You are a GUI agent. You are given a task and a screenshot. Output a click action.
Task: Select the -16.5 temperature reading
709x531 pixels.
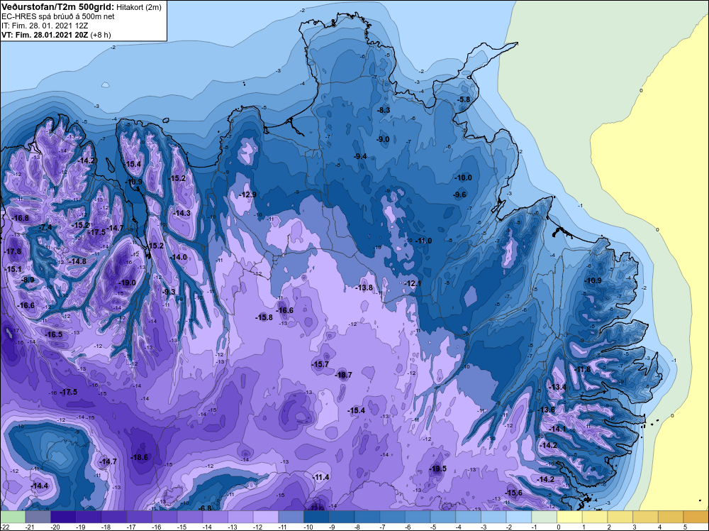(54, 334)
